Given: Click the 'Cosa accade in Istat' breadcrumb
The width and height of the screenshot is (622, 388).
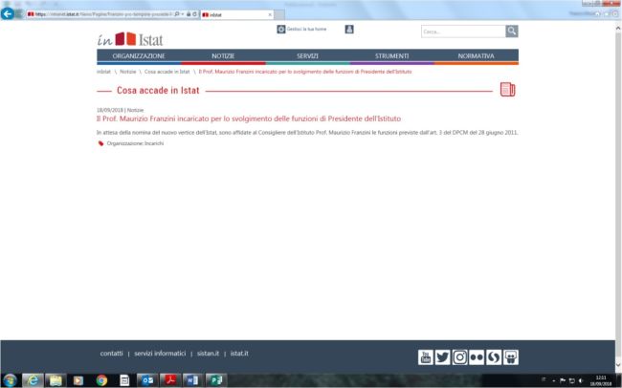Looking at the screenshot, I should pos(167,72).
